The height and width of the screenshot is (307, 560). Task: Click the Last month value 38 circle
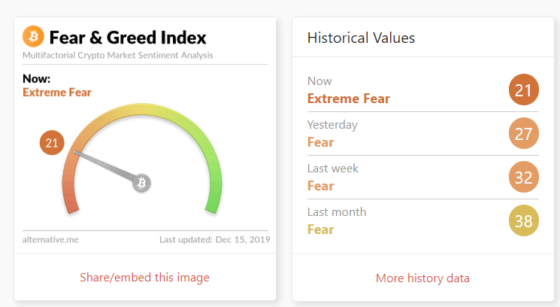[x=524, y=222]
